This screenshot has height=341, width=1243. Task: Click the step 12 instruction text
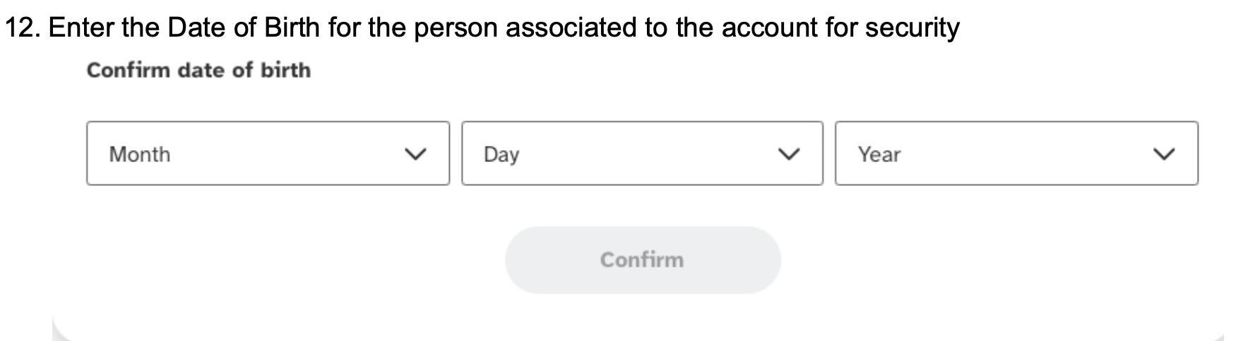(x=482, y=27)
